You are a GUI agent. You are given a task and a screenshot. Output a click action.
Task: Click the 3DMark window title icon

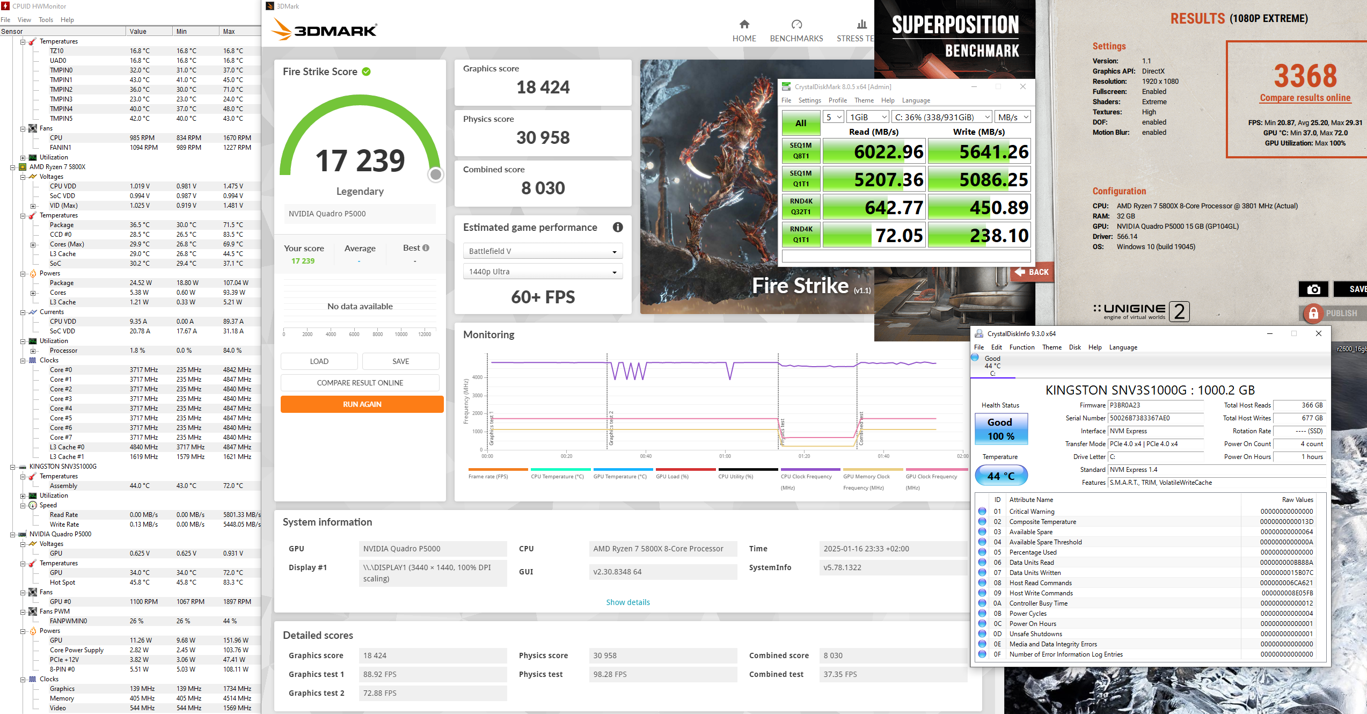pyautogui.click(x=271, y=6)
